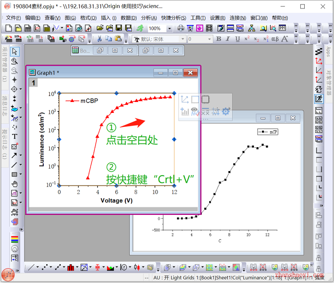Expand the Arrow tool options arrow

click(x=21, y=155)
